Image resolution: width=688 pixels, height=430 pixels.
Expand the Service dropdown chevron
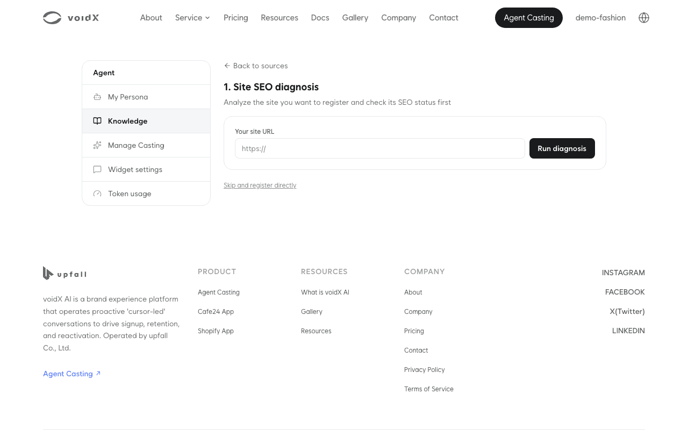(x=207, y=18)
